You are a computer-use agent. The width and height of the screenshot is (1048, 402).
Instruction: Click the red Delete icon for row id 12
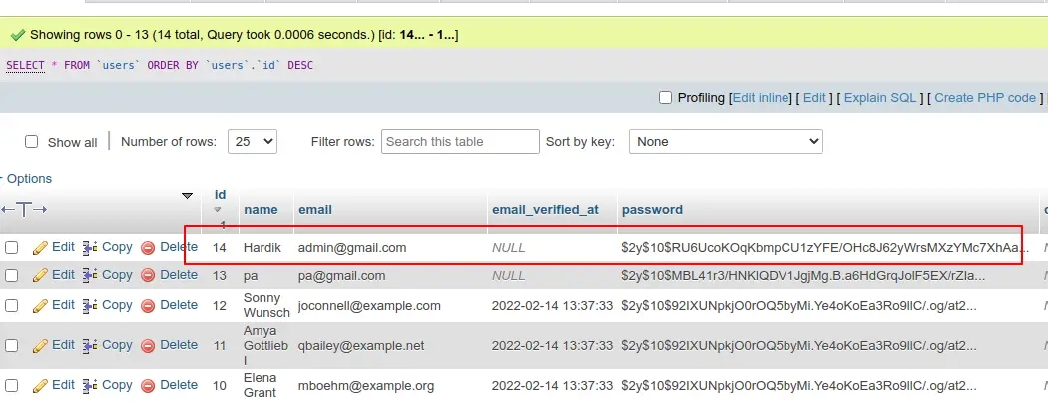pos(148,305)
